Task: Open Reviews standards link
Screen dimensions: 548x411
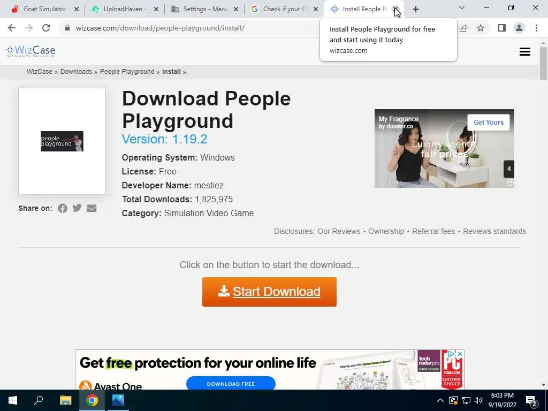Action: 494,231
